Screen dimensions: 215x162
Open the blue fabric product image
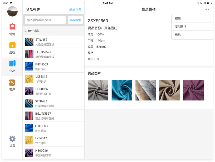pos(122,90)
